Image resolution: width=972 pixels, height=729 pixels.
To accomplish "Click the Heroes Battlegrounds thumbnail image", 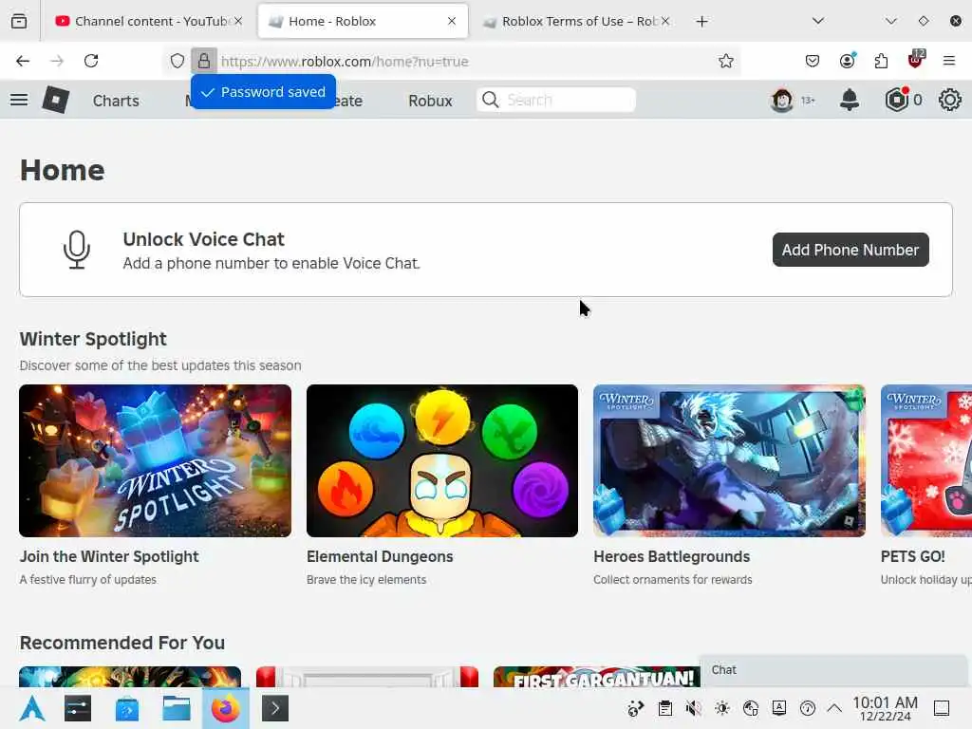I will (729, 460).
